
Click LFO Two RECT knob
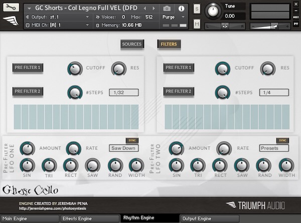tap(220, 166)
